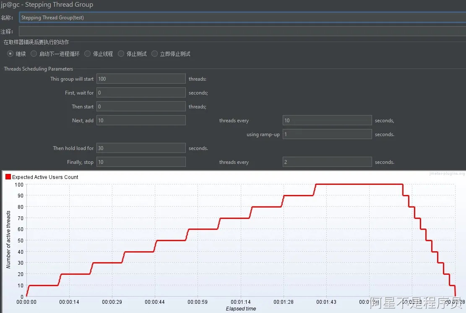Focus the 'Then hold load for' field
Image resolution: width=466 pixels, height=313 pixels.
click(141, 148)
